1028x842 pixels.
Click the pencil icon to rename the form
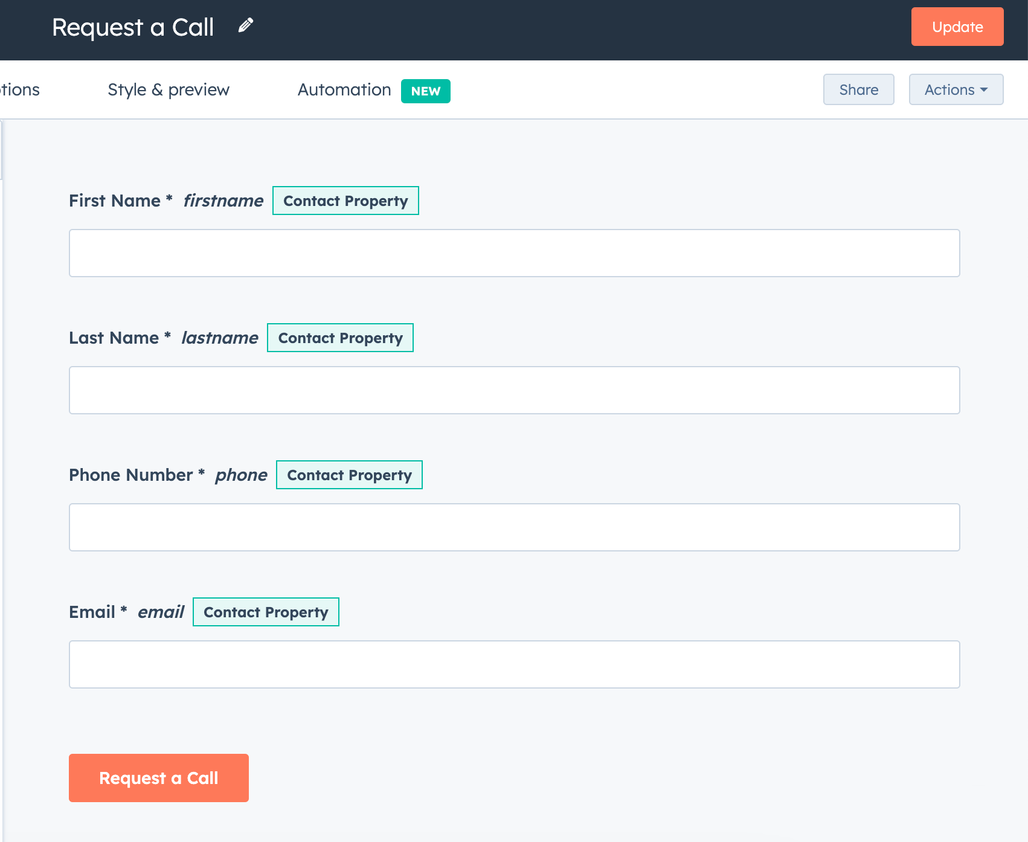coord(245,25)
